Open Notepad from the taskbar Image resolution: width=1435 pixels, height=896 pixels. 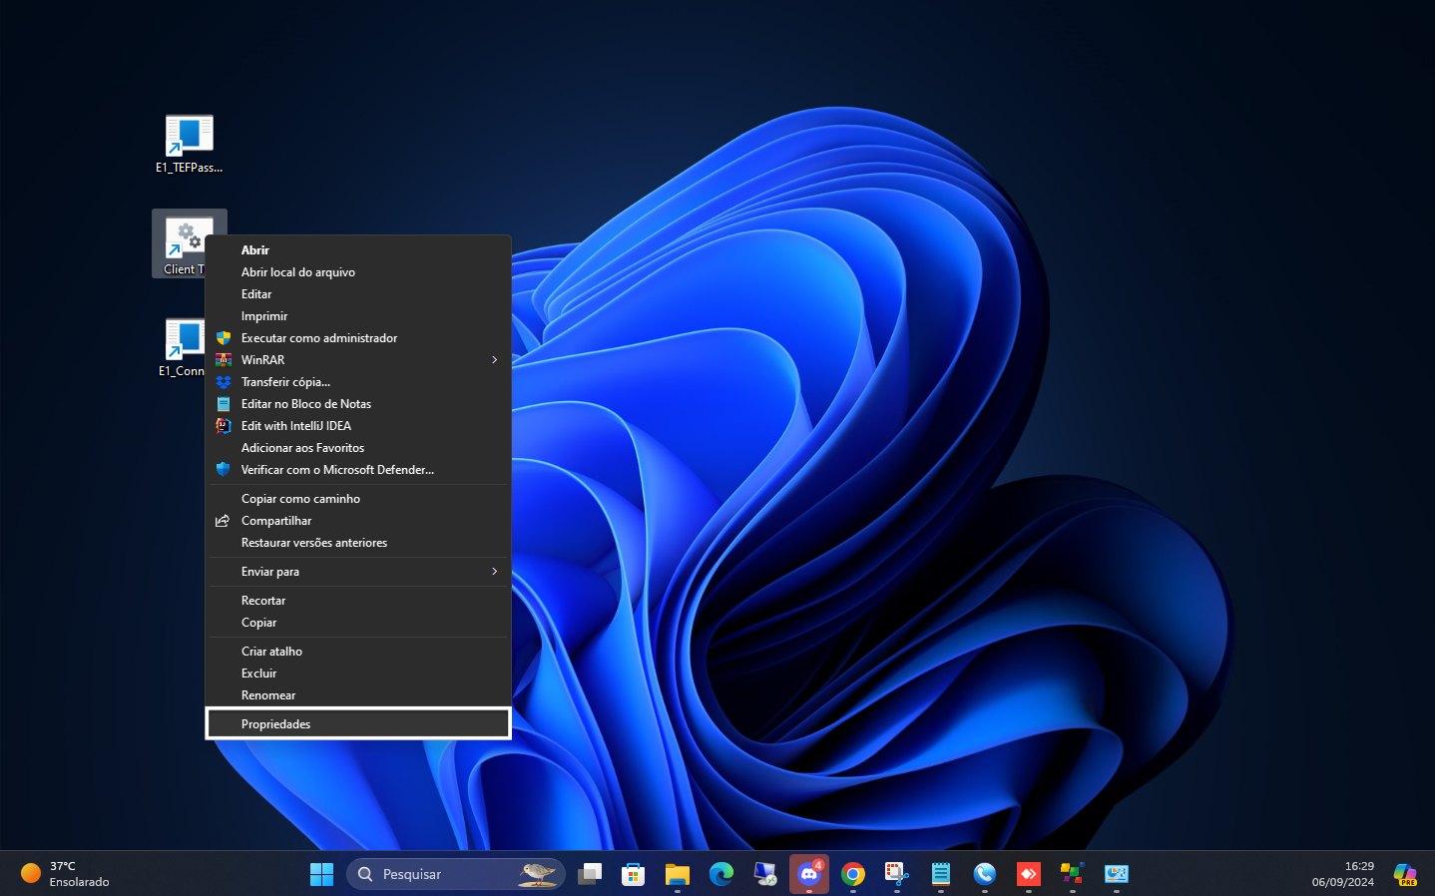941,874
